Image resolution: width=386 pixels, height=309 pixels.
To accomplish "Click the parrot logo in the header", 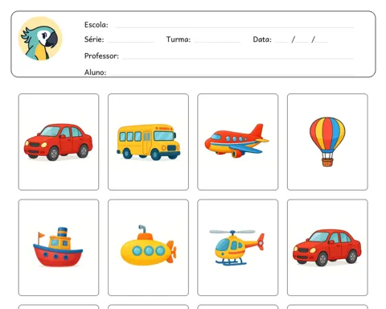I will click(x=40, y=39).
